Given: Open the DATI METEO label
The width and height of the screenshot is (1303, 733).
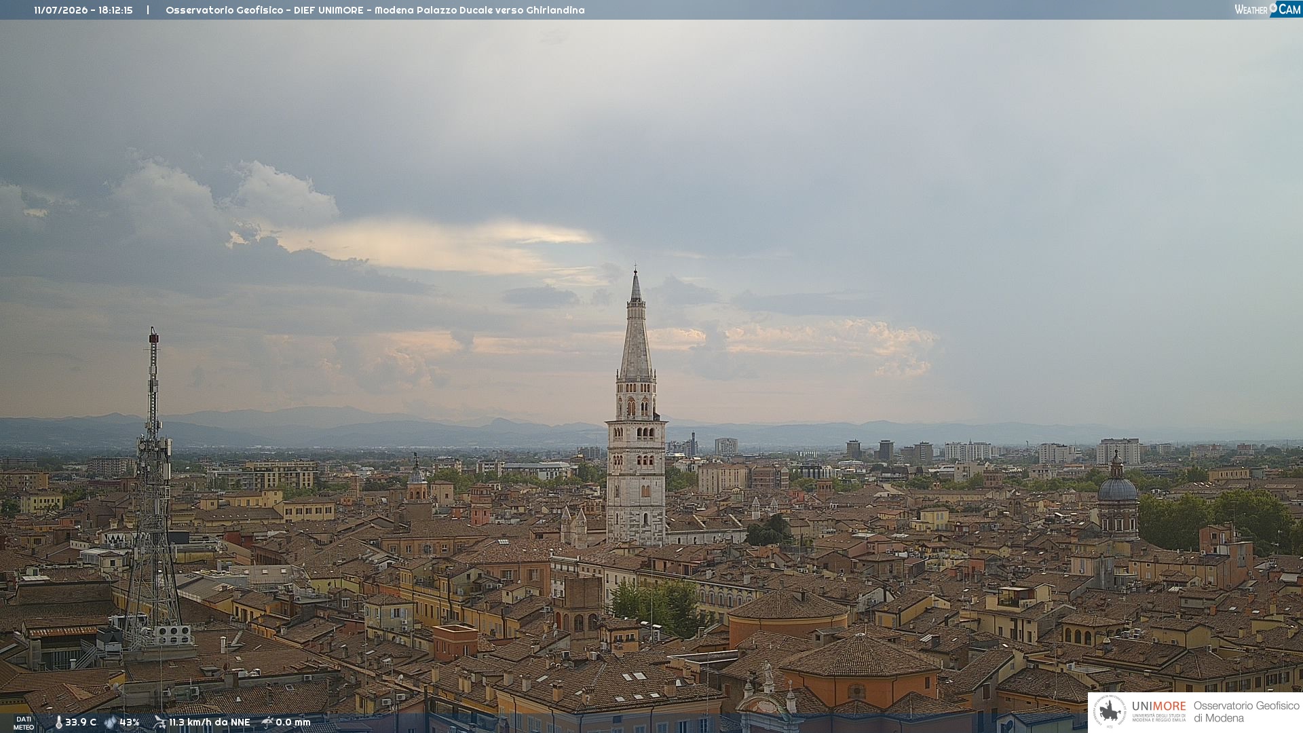Looking at the screenshot, I should click(x=24, y=723).
